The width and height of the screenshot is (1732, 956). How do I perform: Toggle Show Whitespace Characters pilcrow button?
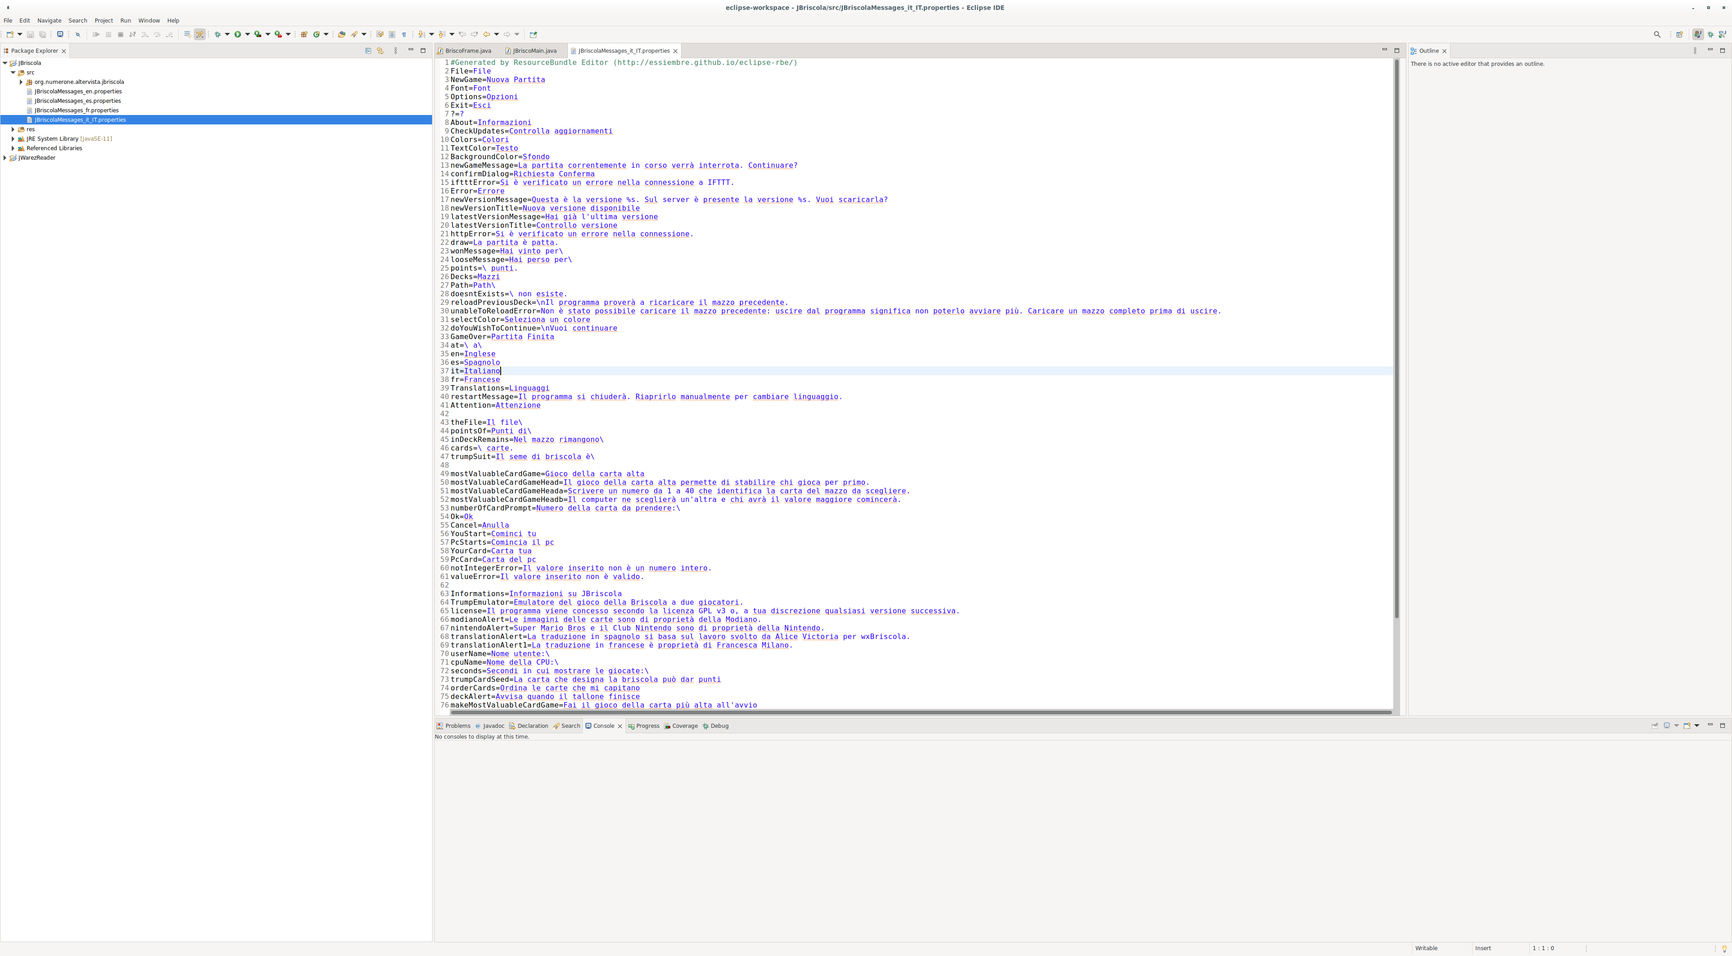[x=404, y=34]
